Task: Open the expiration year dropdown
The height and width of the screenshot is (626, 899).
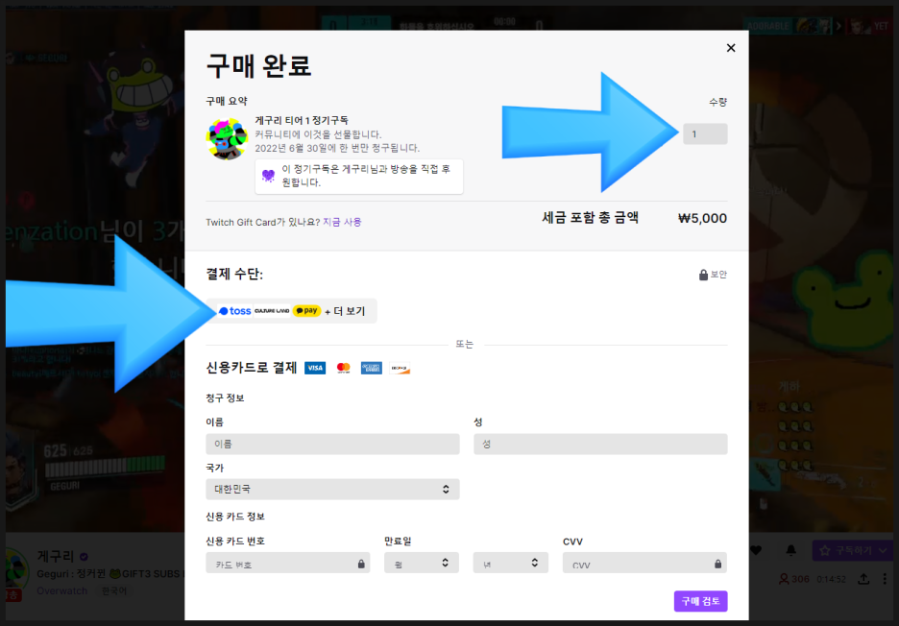Action: click(510, 563)
